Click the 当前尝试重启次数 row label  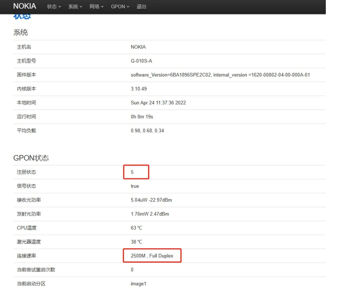(x=36, y=270)
